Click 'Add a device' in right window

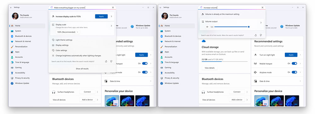(237, 100)
